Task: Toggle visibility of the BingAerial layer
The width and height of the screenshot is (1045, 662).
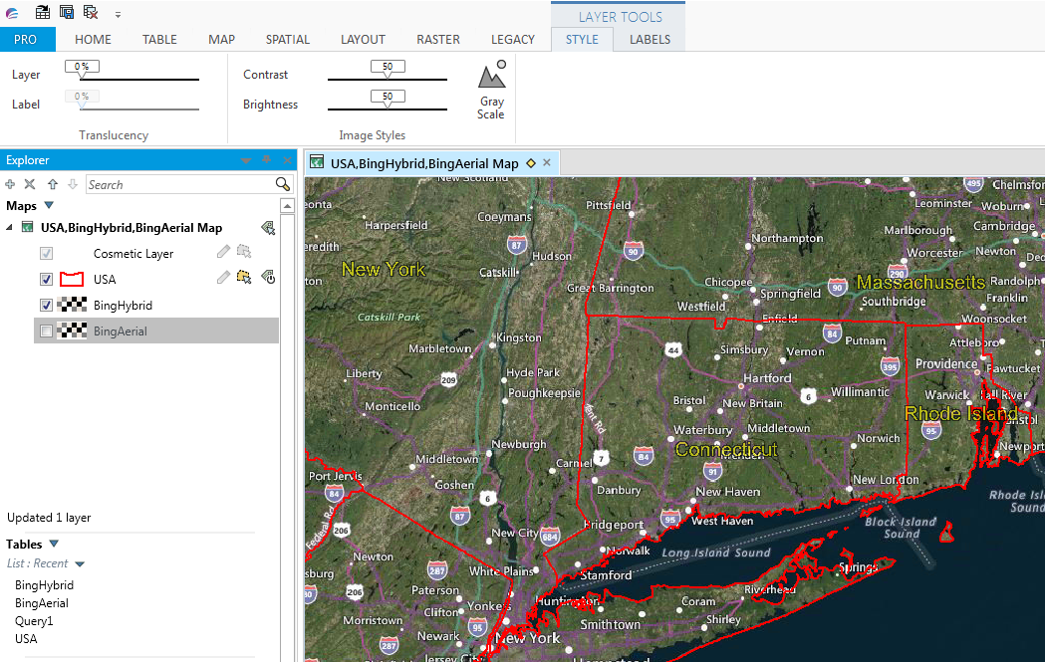Action: pyautogui.click(x=45, y=331)
